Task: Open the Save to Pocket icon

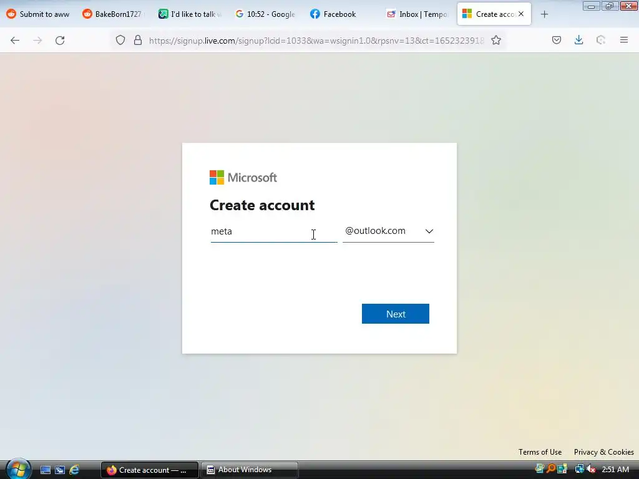Action: [x=557, y=40]
